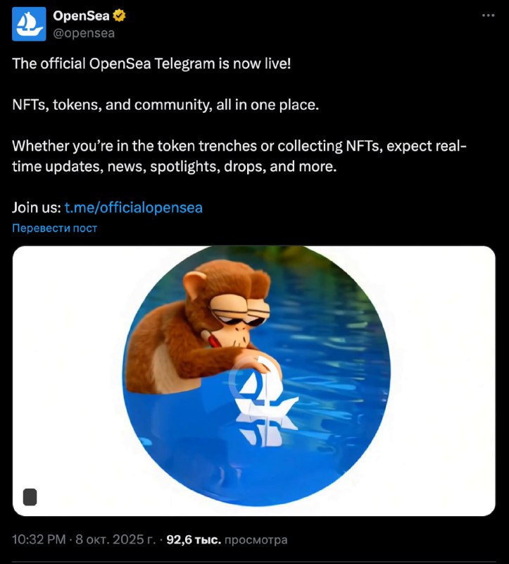Click the OpenSea ship profile avatar
The height and width of the screenshot is (564, 509).
tap(29, 24)
